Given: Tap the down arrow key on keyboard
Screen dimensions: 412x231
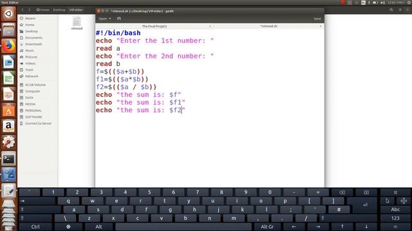Looking at the screenshot, I should click(x=366, y=227).
